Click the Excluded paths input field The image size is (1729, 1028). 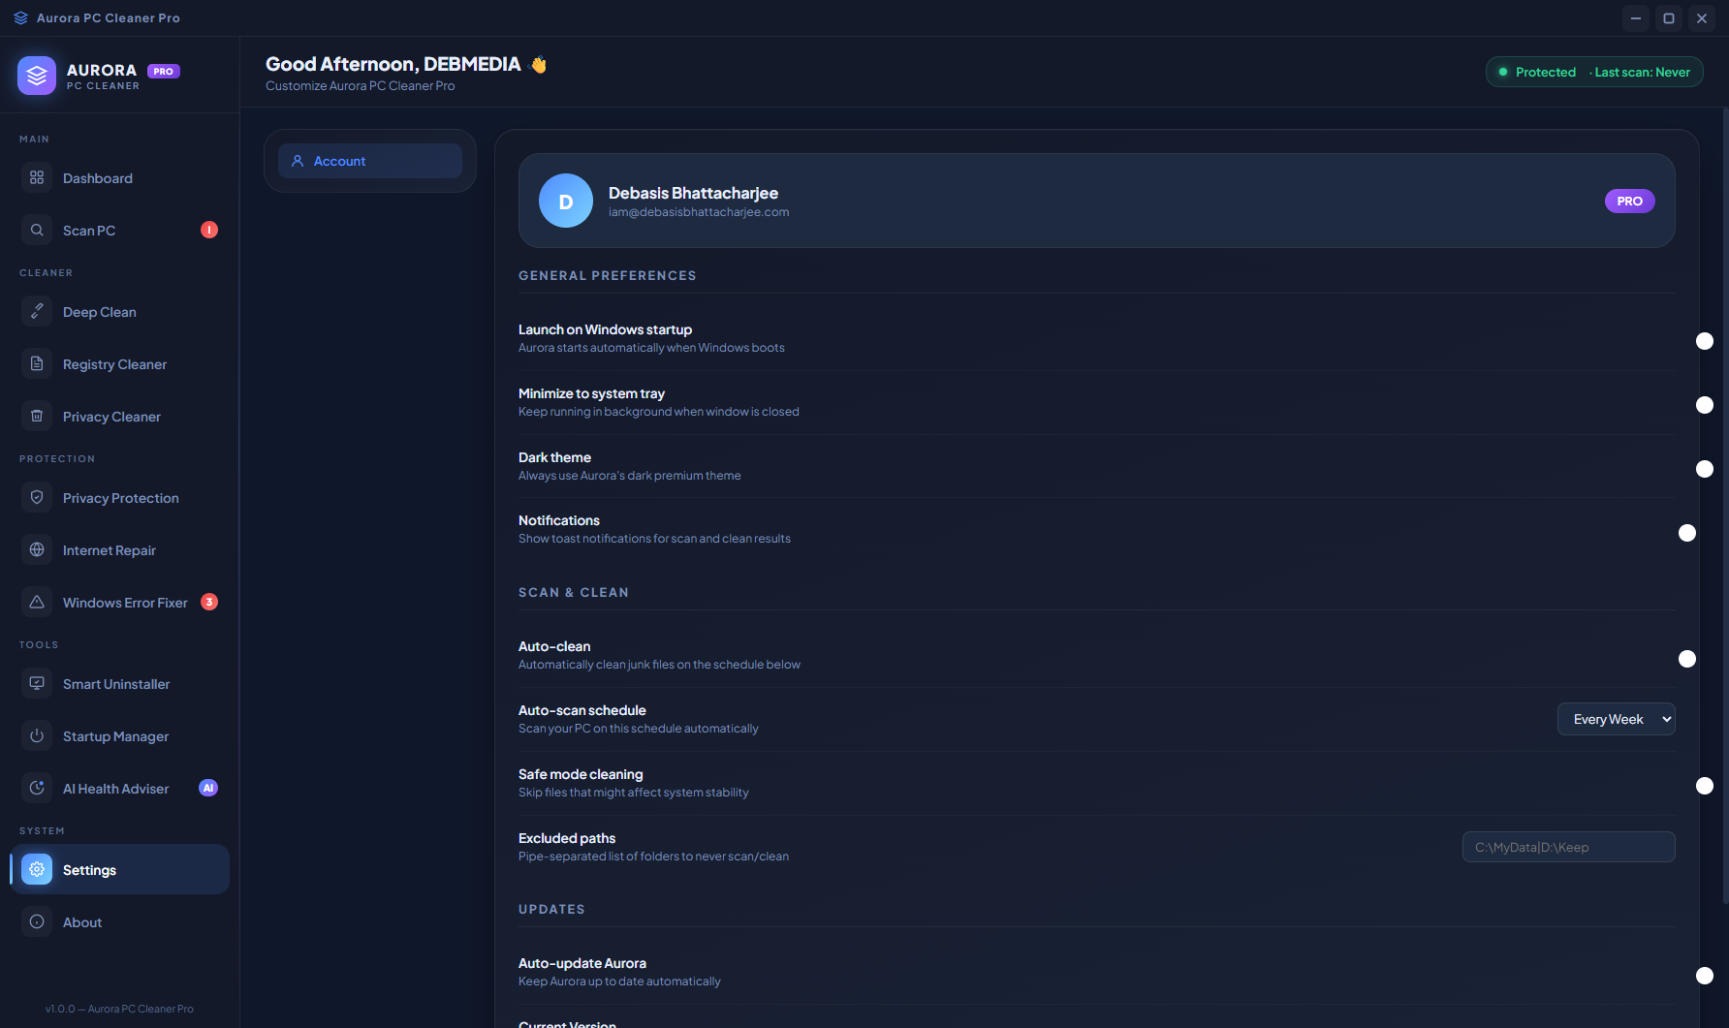(1568, 847)
